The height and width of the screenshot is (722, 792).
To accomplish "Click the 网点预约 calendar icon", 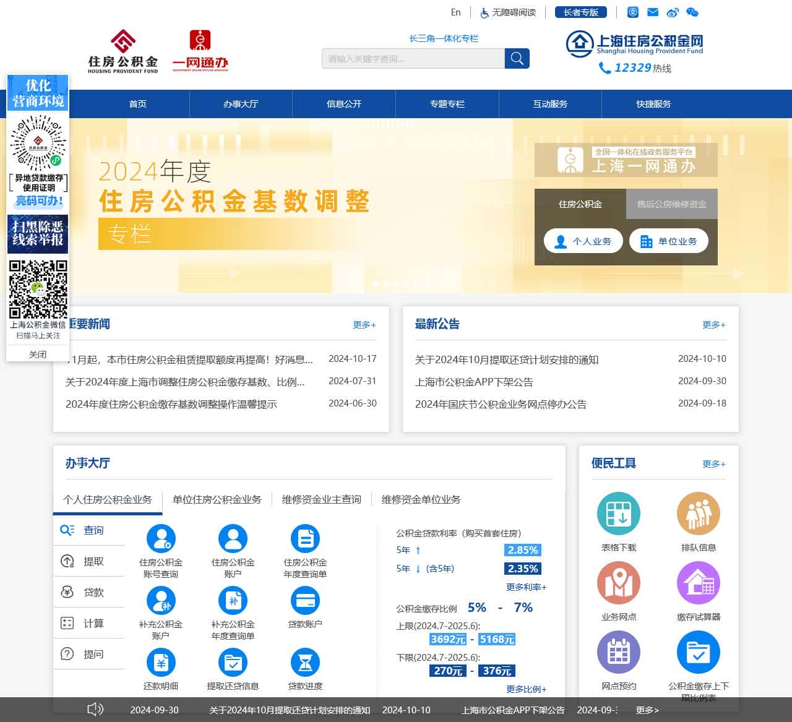I will click(618, 652).
